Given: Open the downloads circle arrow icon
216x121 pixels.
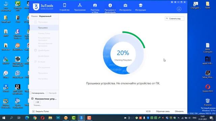Looking at the screenshot, I should coord(179,9).
